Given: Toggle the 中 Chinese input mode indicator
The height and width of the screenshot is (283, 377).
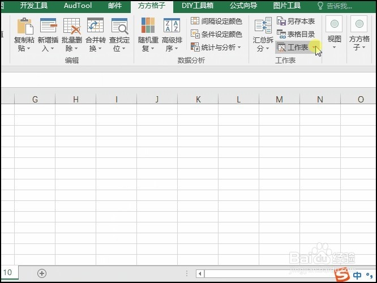Looking at the screenshot, I should point(357,275).
